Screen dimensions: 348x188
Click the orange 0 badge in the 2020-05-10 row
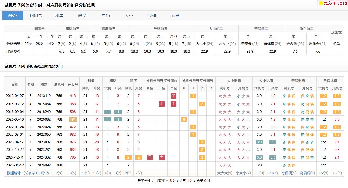click(x=184, y=119)
